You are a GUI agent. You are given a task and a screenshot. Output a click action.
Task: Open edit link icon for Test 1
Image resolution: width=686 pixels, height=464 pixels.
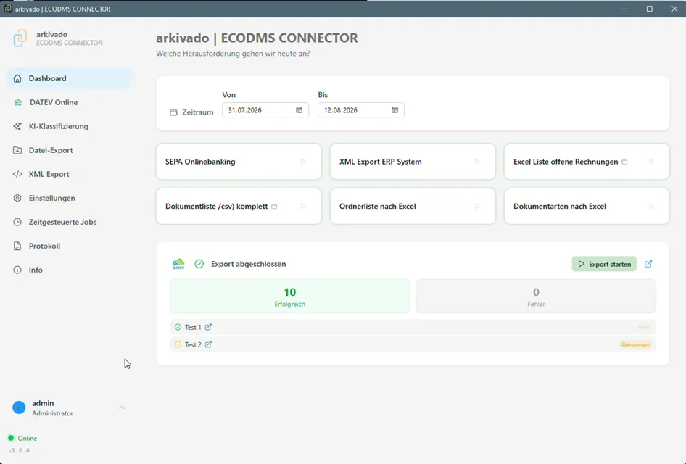pyautogui.click(x=208, y=327)
